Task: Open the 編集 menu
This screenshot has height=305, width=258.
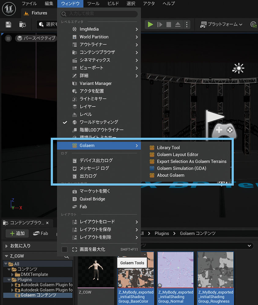Action: click(x=49, y=3)
